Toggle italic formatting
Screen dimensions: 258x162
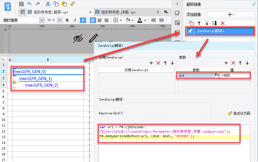point(75,20)
